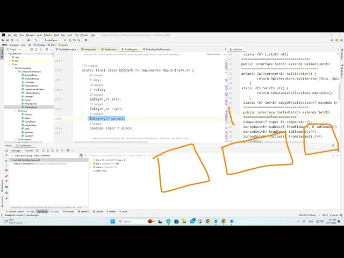Screen dimensions: 344x258
Task: Expand the key variable in debugger
Action: point(91,163)
